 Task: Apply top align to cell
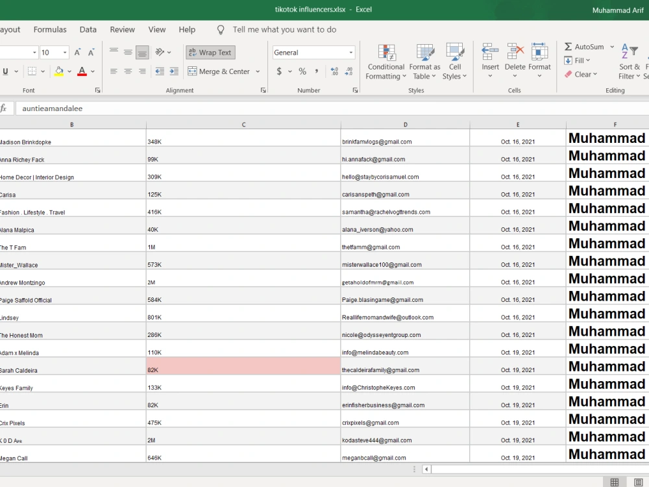(114, 52)
